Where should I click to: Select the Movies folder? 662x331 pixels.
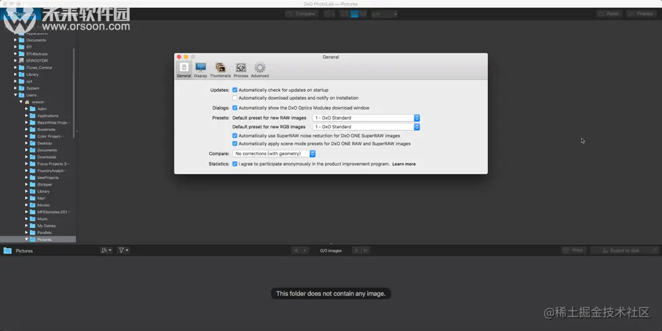point(43,205)
